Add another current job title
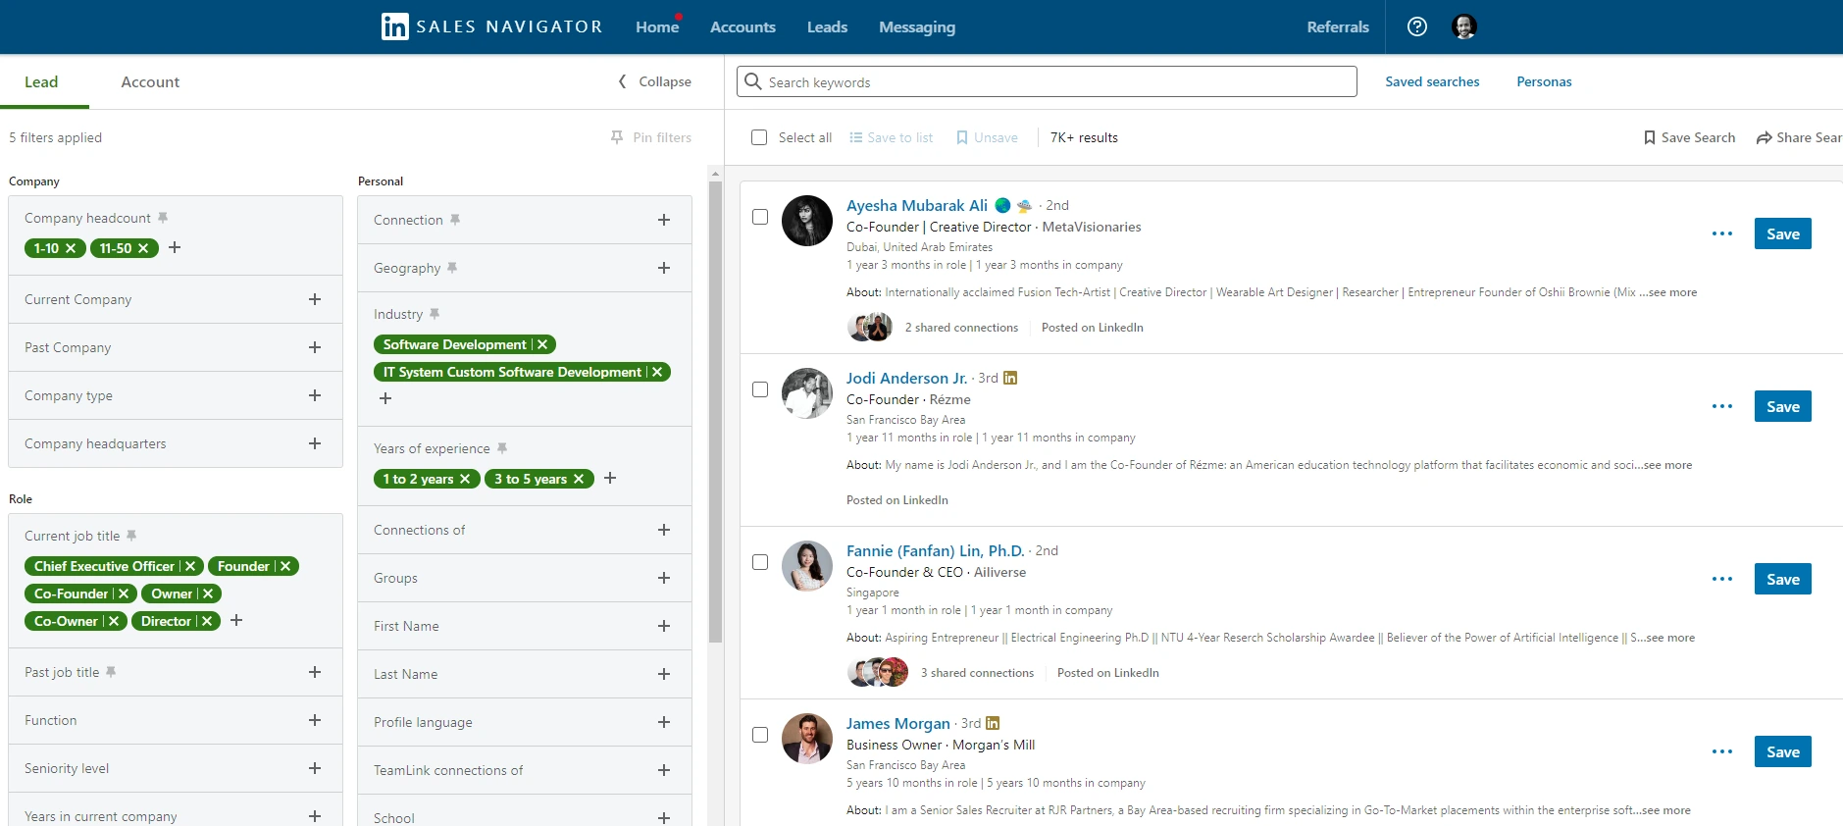The image size is (1843, 826). coord(236,620)
